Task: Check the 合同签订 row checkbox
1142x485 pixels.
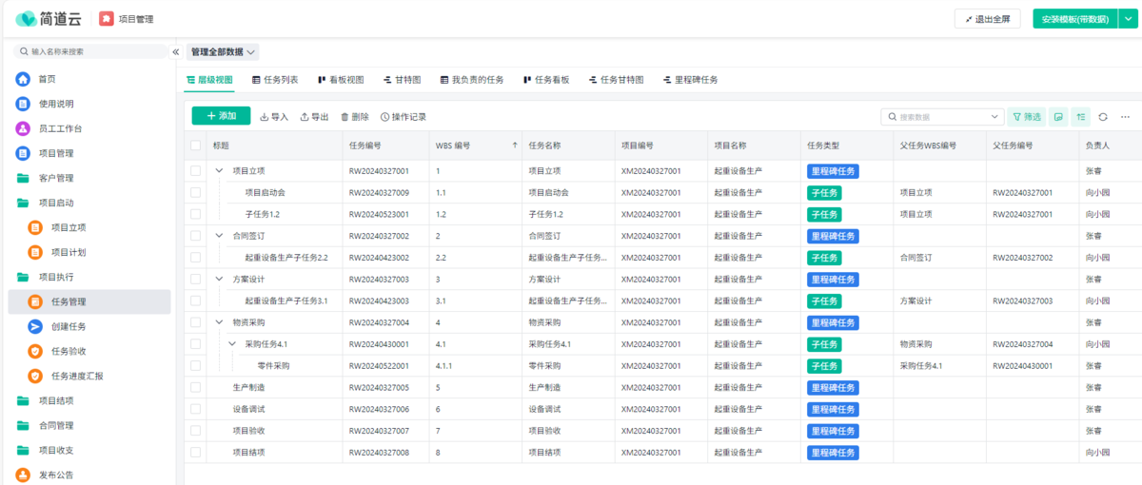Action: pyautogui.click(x=196, y=236)
